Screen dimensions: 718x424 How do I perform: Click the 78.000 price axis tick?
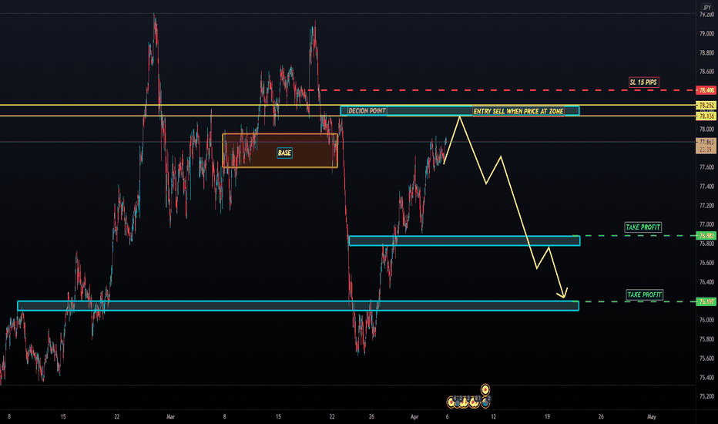pyautogui.click(x=706, y=130)
